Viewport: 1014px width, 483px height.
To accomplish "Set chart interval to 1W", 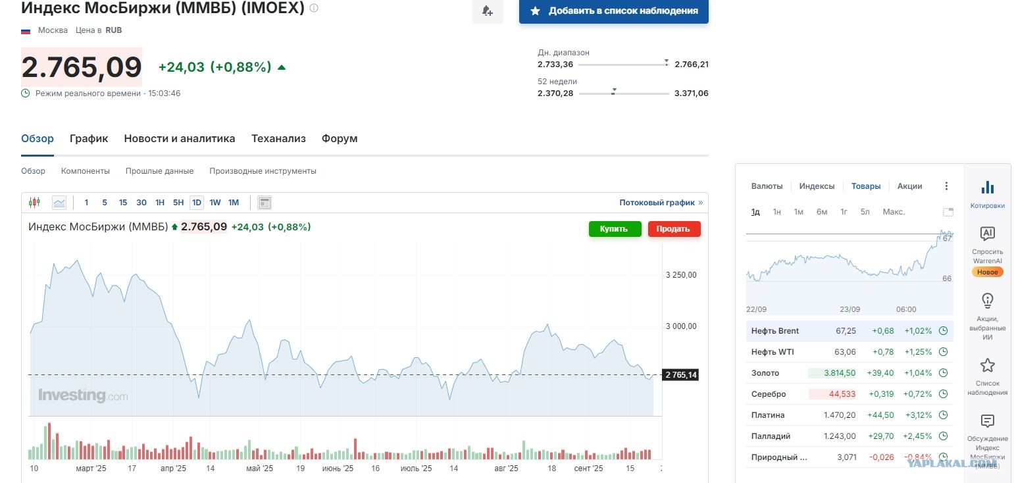I will point(215,203).
